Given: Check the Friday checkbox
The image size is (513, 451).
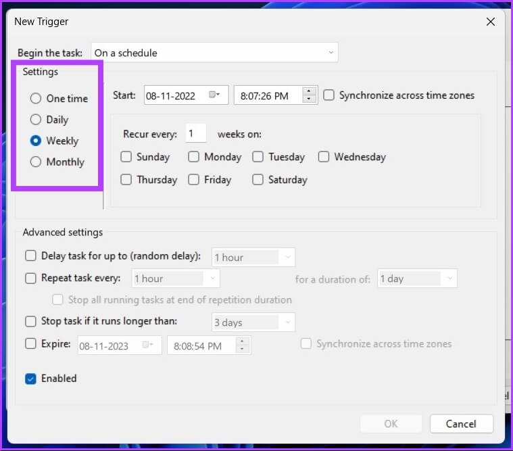Looking at the screenshot, I should [193, 179].
